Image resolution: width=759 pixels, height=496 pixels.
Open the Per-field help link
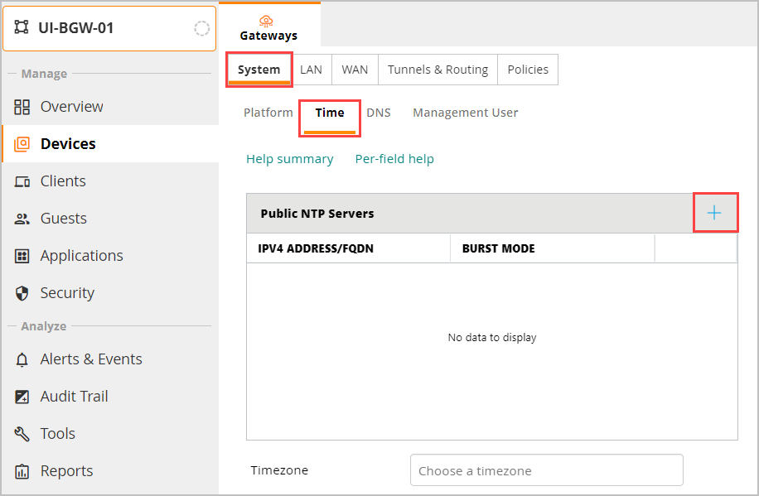point(394,159)
